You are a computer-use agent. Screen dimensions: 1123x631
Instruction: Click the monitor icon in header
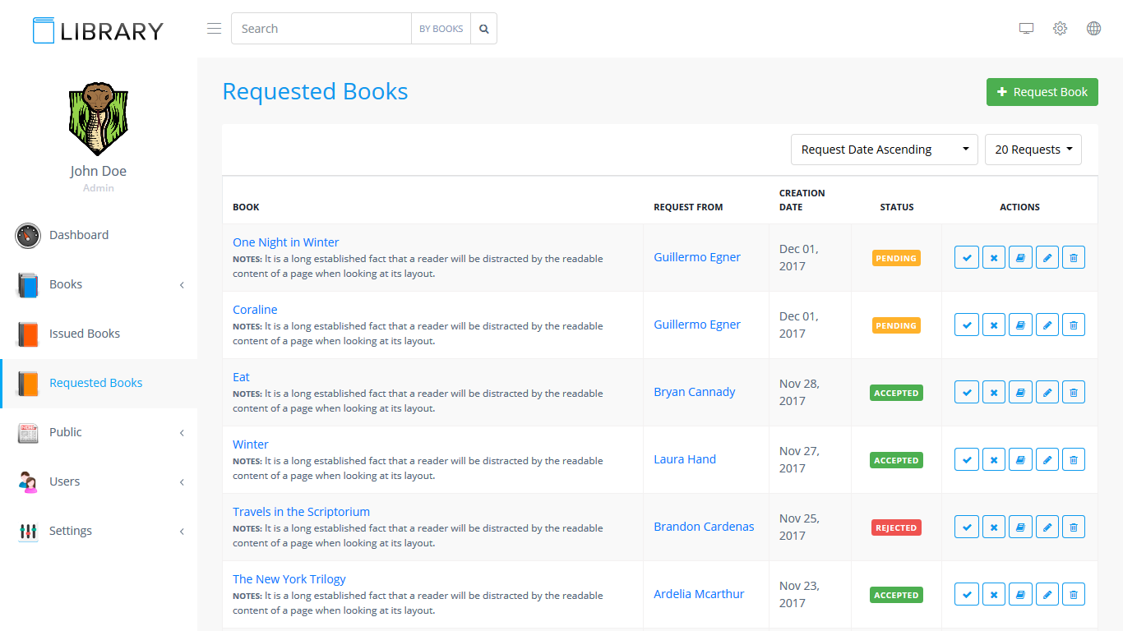1026,29
